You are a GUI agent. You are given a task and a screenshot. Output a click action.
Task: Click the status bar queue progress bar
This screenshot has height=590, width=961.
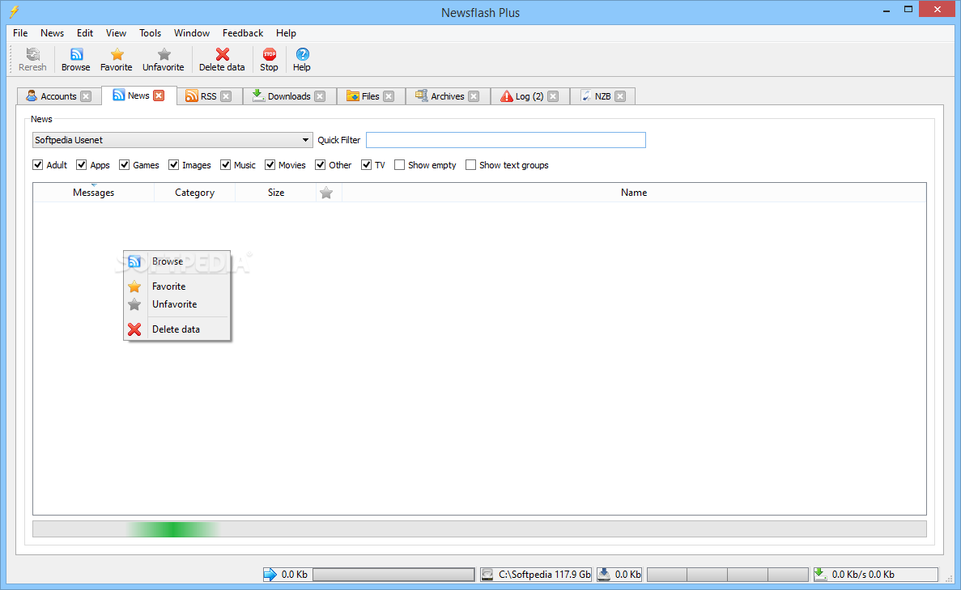[393, 575]
